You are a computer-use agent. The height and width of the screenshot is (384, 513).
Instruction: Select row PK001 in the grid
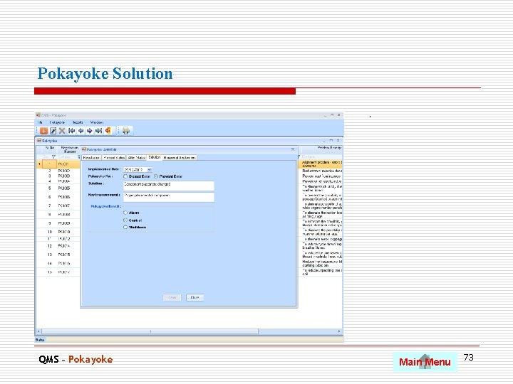58,164
